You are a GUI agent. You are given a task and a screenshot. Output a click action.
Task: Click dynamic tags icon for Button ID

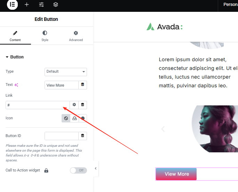(82, 136)
